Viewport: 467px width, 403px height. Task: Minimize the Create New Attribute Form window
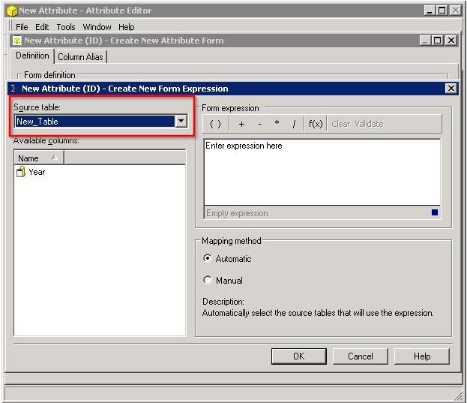pos(425,40)
